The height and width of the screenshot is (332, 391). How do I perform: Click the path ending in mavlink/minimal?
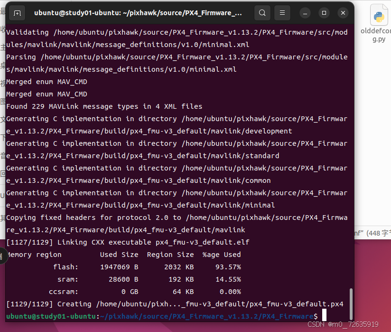click(x=140, y=205)
